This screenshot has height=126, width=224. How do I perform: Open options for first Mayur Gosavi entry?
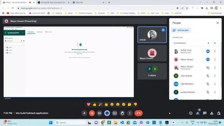point(215,59)
